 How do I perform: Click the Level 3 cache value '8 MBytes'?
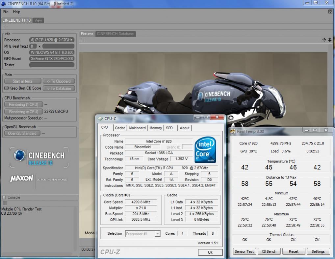coord(201,220)
